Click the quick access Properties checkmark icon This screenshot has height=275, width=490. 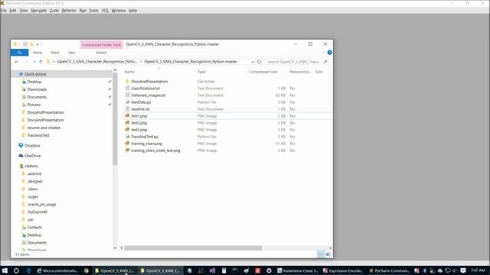[x=25, y=44]
